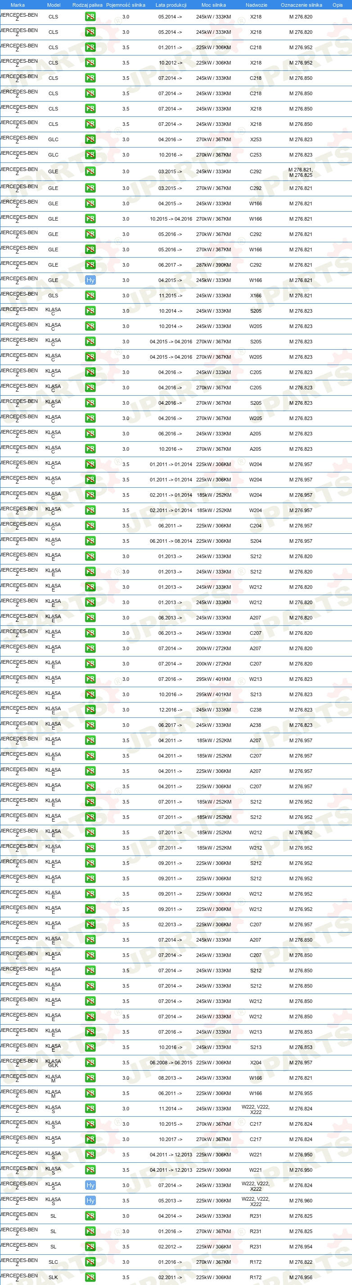Select the '12.2016 ->' production date cell
This screenshot has height=1285, width=352.
coord(170,710)
